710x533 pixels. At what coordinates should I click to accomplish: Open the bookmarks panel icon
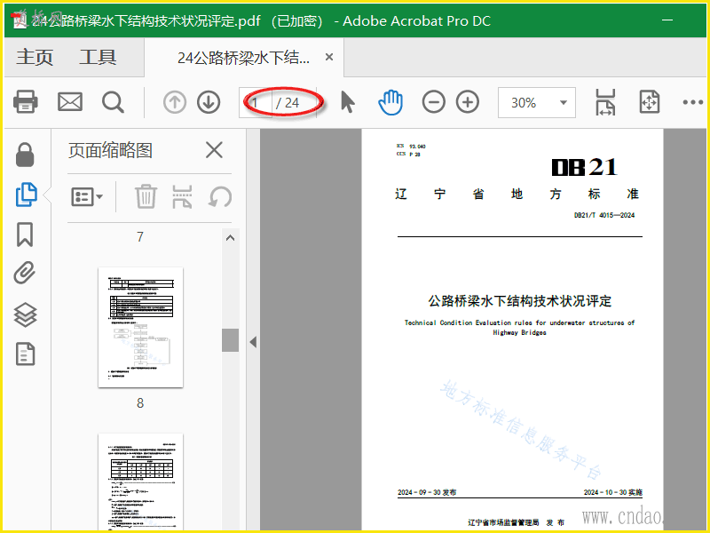click(x=25, y=235)
